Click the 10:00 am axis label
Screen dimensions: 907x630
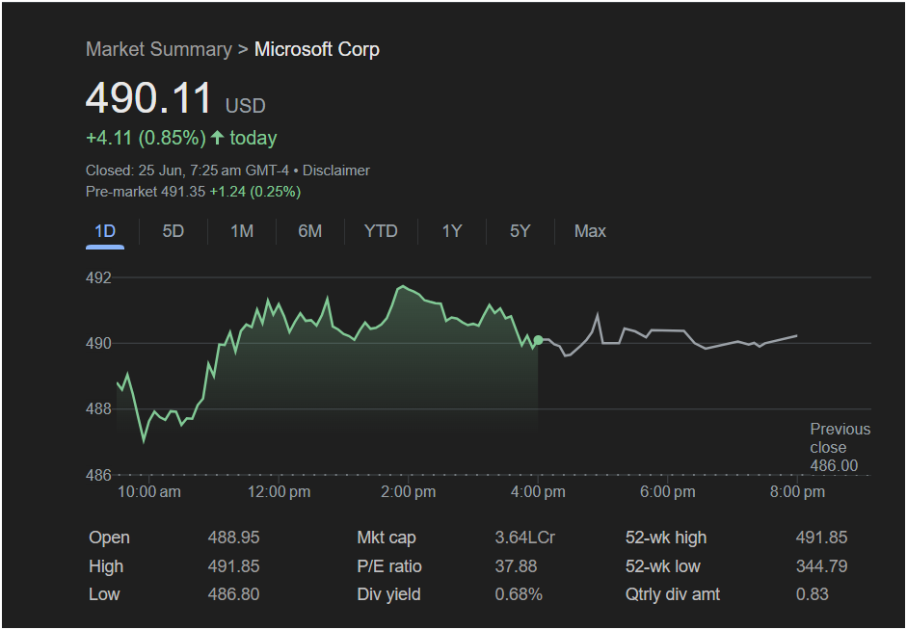(149, 492)
